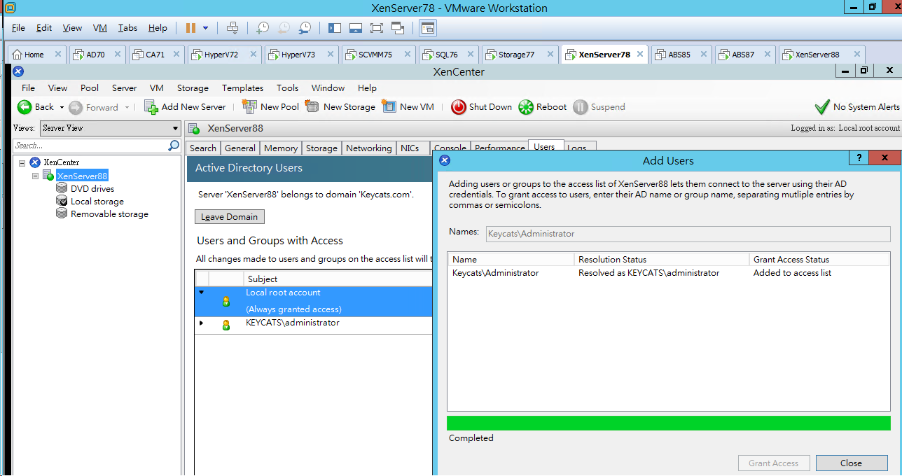Screen dimensions: 902x476
Task: Click the XenCenter root node icon
Action: coord(35,162)
